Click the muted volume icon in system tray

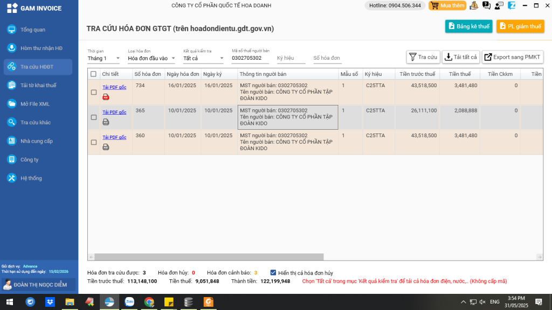coord(482,302)
